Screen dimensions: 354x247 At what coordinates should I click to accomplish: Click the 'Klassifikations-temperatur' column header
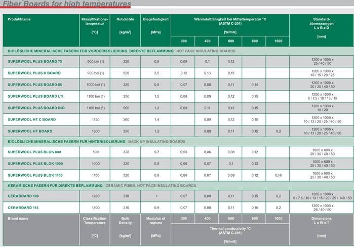point(95,21)
